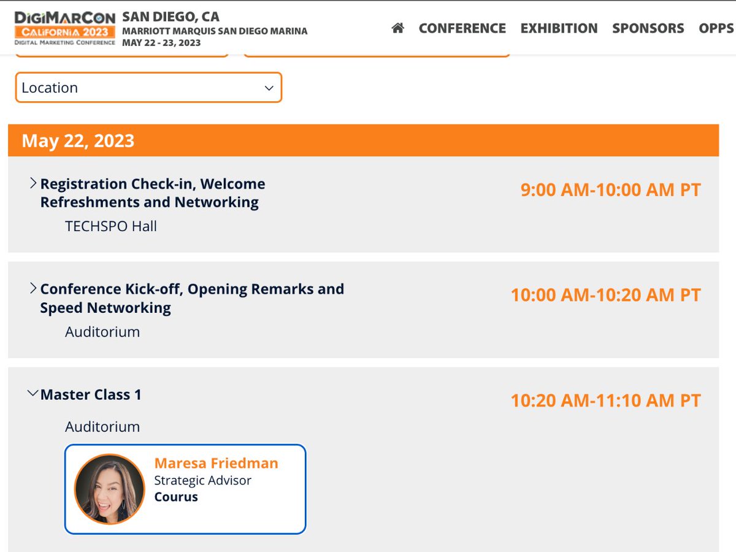Open the OPPS menu item
The image size is (736, 552).
[716, 28]
